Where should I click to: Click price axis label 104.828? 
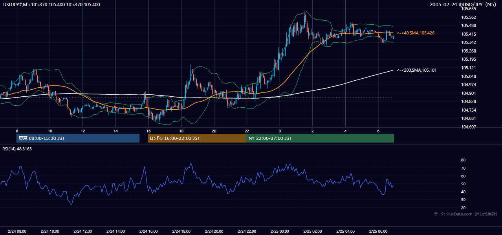coord(469,101)
